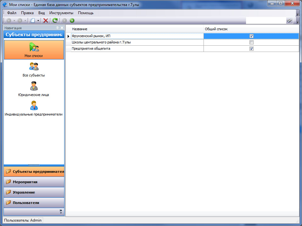Click the grayed back navigation arrow

pos(9,20)
